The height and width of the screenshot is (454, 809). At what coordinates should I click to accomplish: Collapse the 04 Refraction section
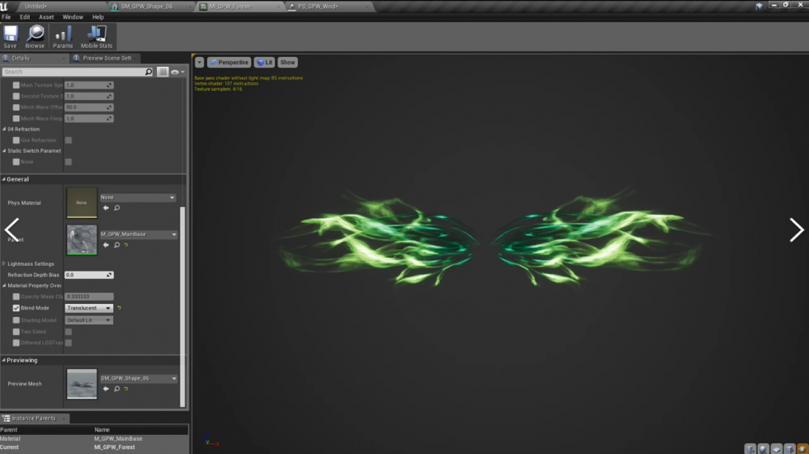(x=4, y=129)
